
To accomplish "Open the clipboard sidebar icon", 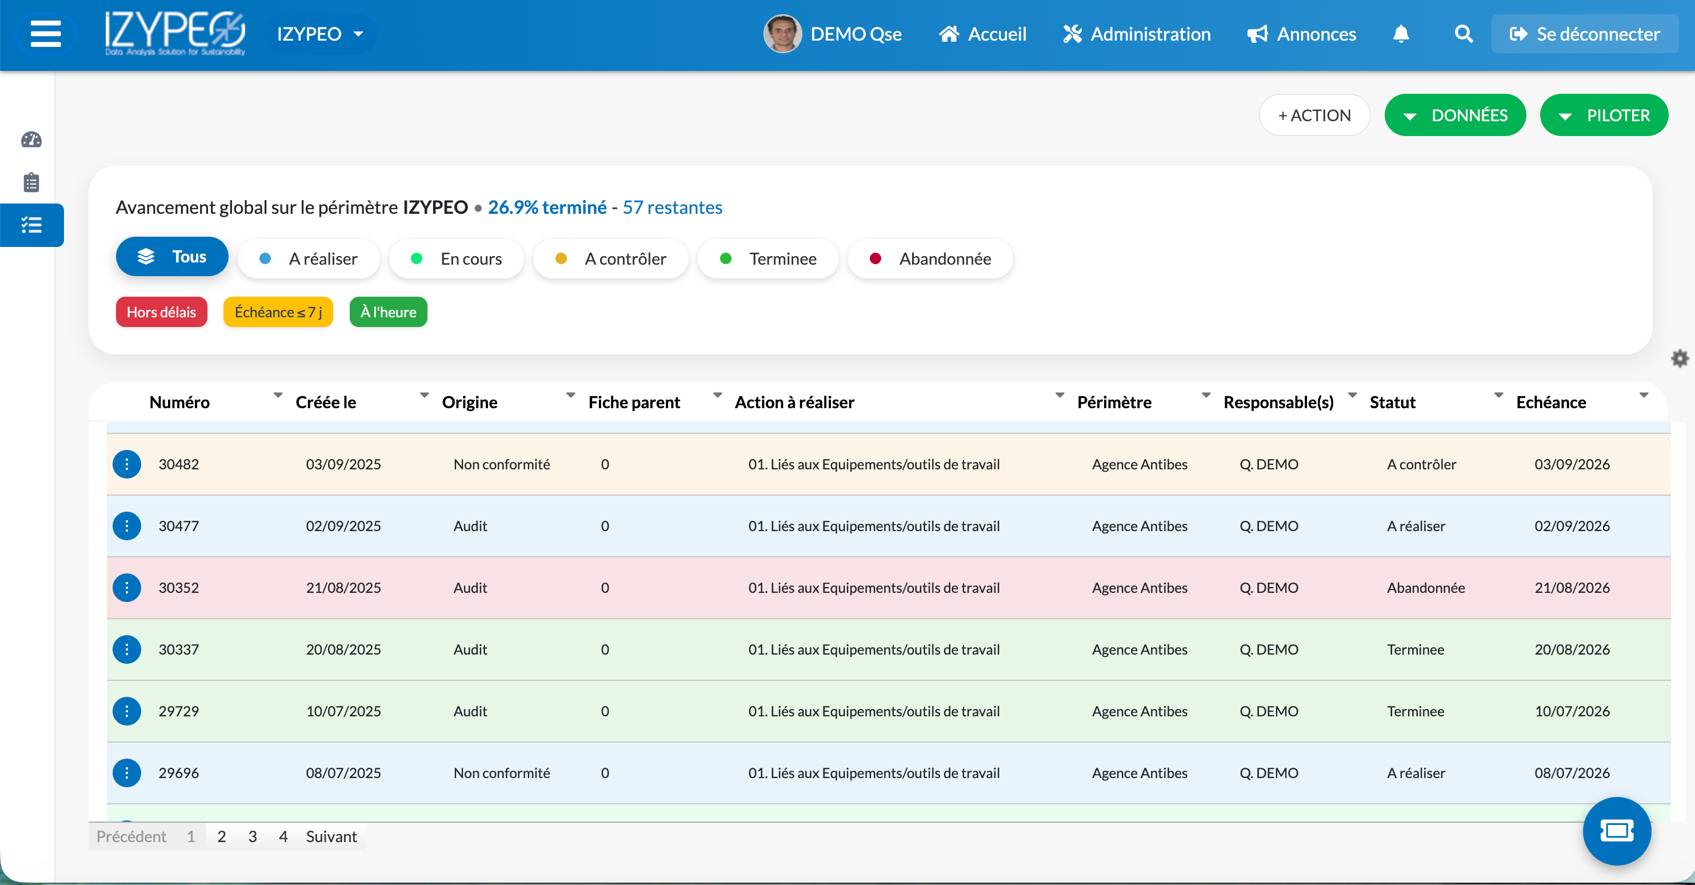I will tap(31, 182).
